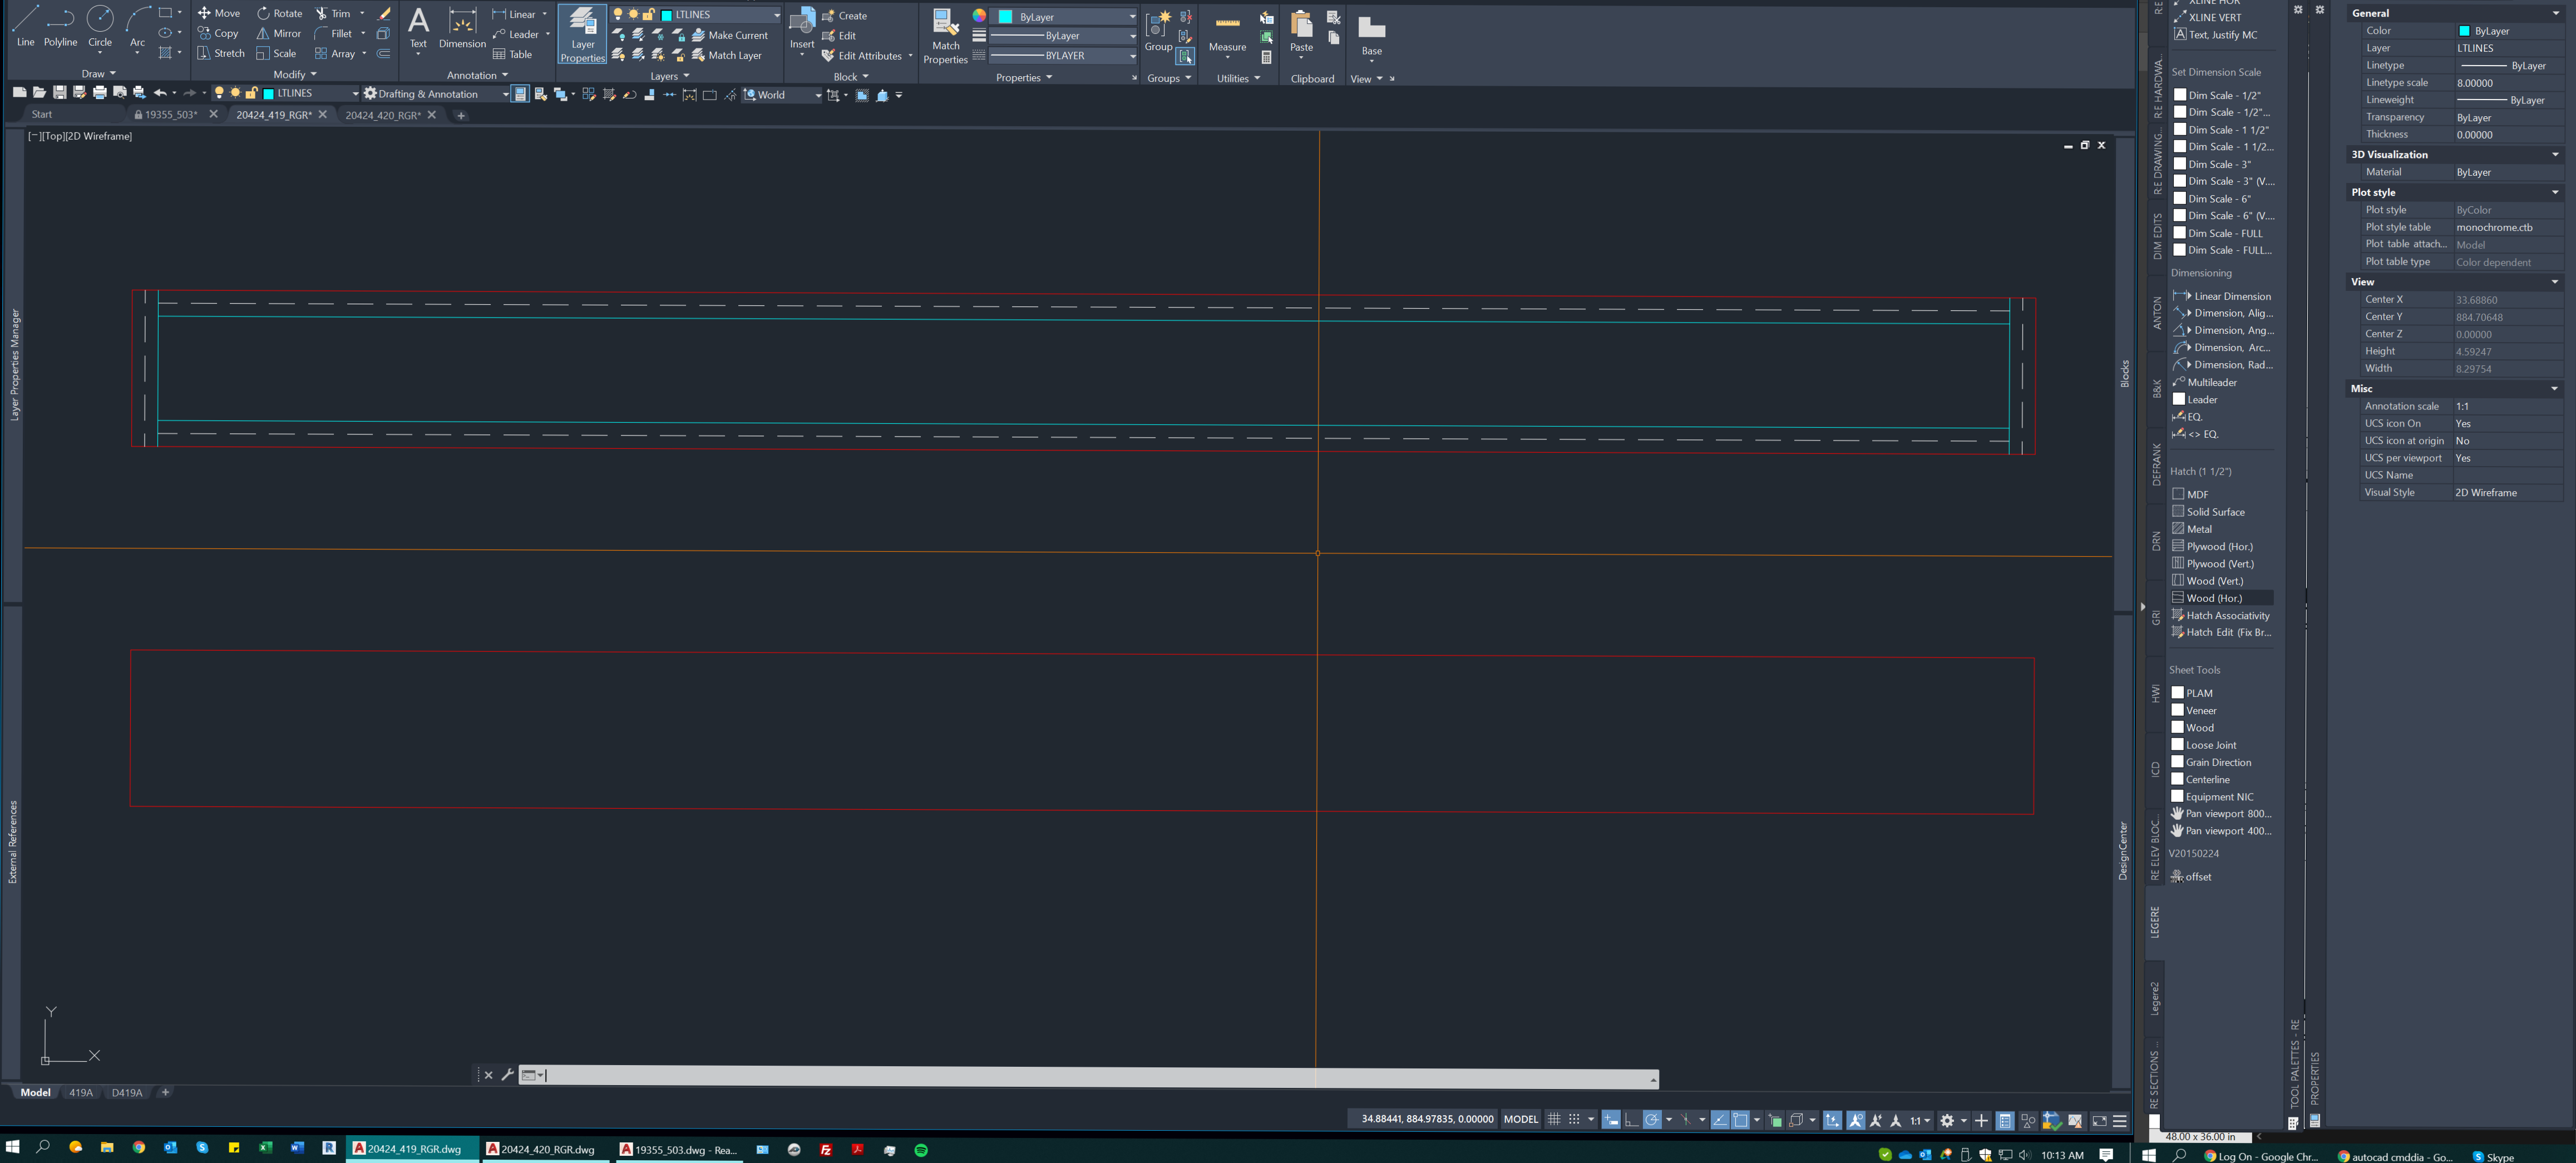Select the Polyline tool
Viewport: 2576px width, 1163px height.
pyautogui.click(x=60, y=27)
